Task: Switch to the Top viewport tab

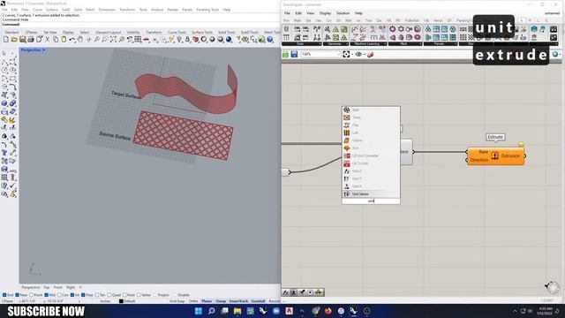Action: [47, 287]
